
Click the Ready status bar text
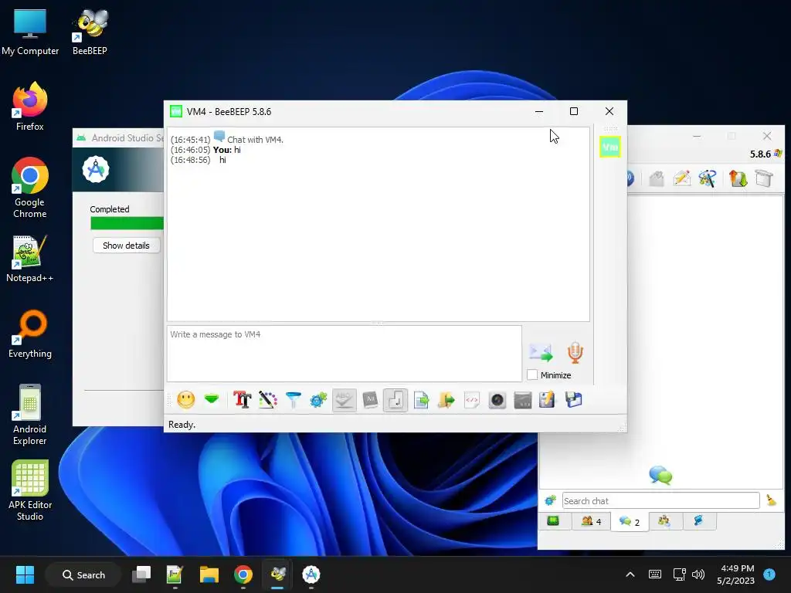pyautogui.click(x=182, y=425)
